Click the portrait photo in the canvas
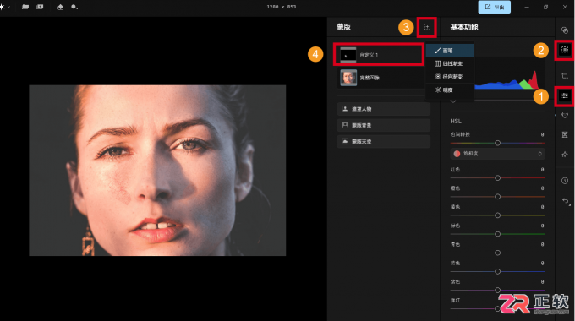Screen dimensions: 575x321 pos(157,171)
